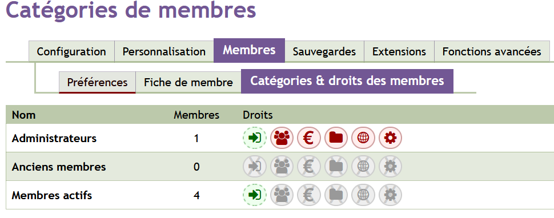Click Administrateurs red members management icon

coord(282,138)
